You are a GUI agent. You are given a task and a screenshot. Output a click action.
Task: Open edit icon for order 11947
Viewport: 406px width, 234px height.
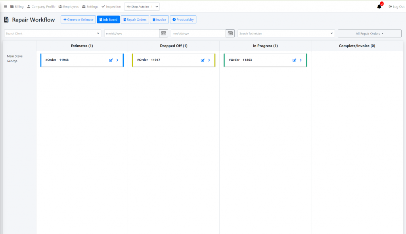(x=203, y=60)
